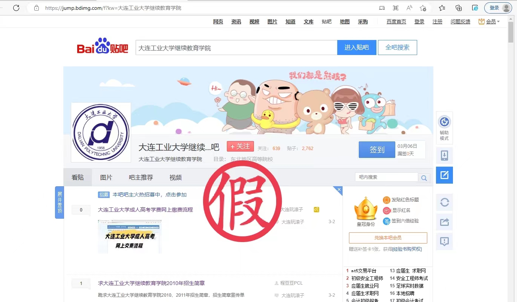
Task: Open the 文库 top navigation link
Action: pos(309,21)
